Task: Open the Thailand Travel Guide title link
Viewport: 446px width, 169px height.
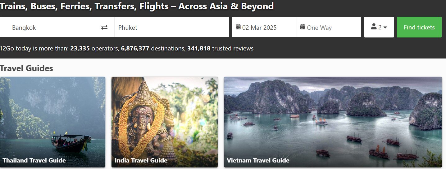Action: tap(34, 160)
